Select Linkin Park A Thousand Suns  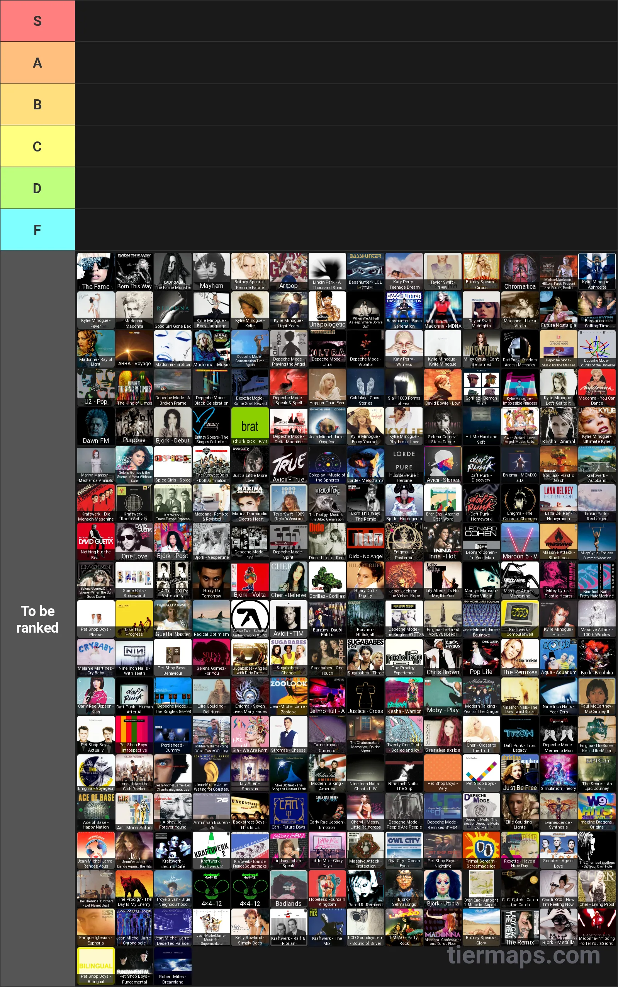[x=327, y=272]
